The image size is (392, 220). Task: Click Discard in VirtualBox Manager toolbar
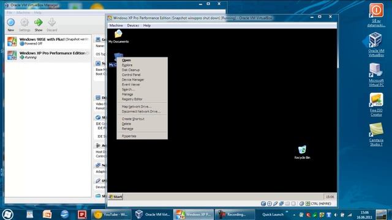coord(51,25)
